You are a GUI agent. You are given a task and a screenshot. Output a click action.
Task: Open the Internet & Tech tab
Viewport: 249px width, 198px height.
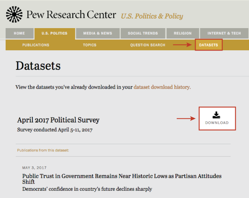click(224, 33)
